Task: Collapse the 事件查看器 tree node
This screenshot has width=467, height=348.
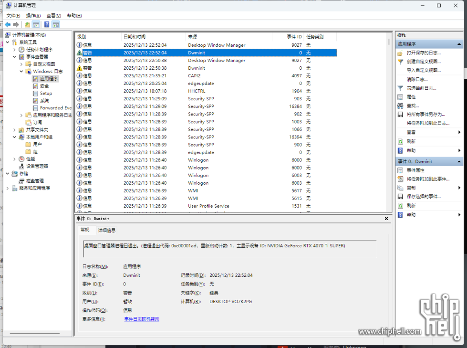Action: point(14,57)
